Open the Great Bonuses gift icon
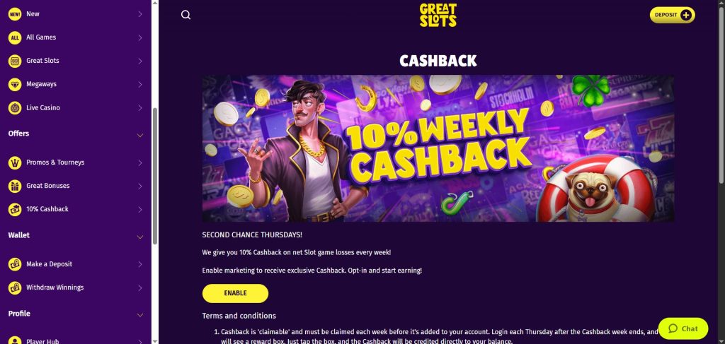 point(15,186)
